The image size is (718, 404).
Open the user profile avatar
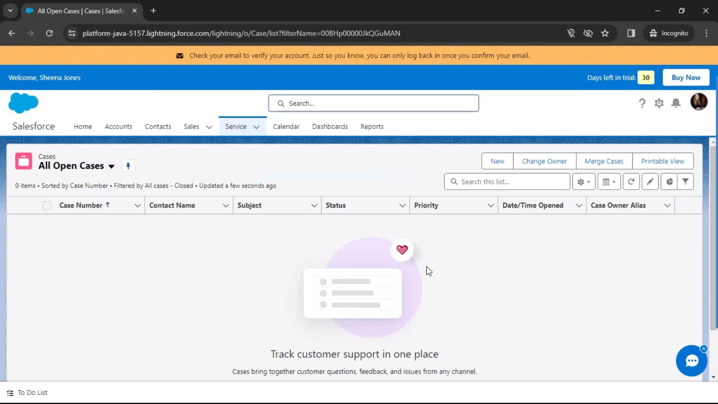tap(699, 102)
